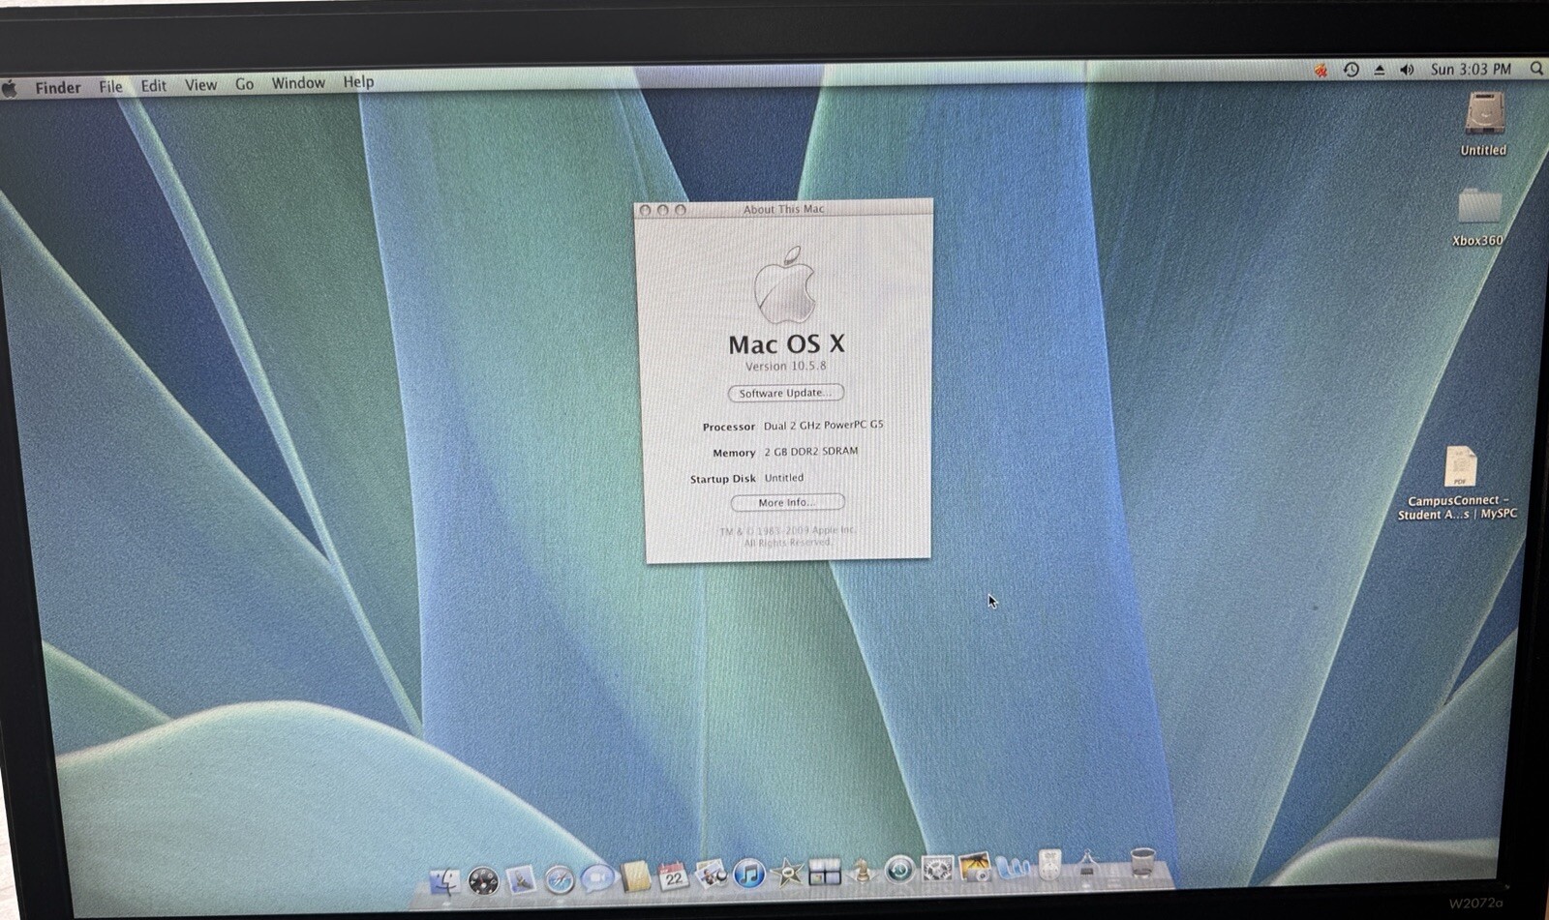Open the File menu
The width and height of the screenshot is (1549, 920).
[x=110, y=86]
